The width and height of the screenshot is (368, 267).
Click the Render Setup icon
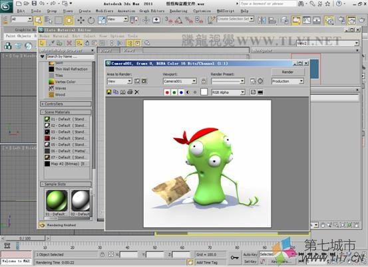pyautogui.click(x=342, y=20)
